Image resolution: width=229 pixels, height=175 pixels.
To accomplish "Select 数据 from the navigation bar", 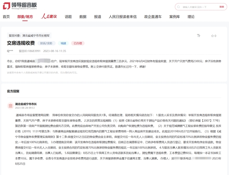I will click(x=82, y=17).
